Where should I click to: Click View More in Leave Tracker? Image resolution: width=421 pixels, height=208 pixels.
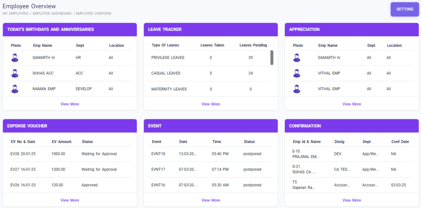point(210,104)
